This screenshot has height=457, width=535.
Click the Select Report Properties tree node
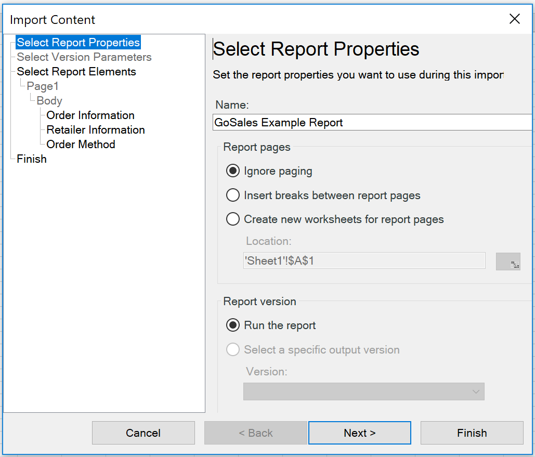(78, 43)
